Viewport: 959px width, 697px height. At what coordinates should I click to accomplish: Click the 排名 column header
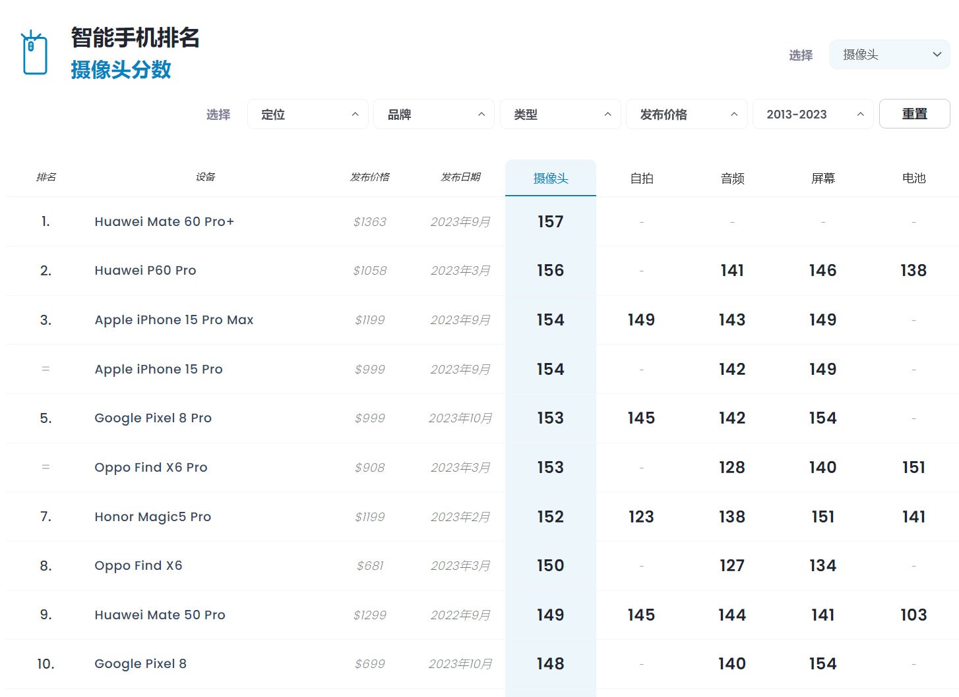click(x=46, y=177)
